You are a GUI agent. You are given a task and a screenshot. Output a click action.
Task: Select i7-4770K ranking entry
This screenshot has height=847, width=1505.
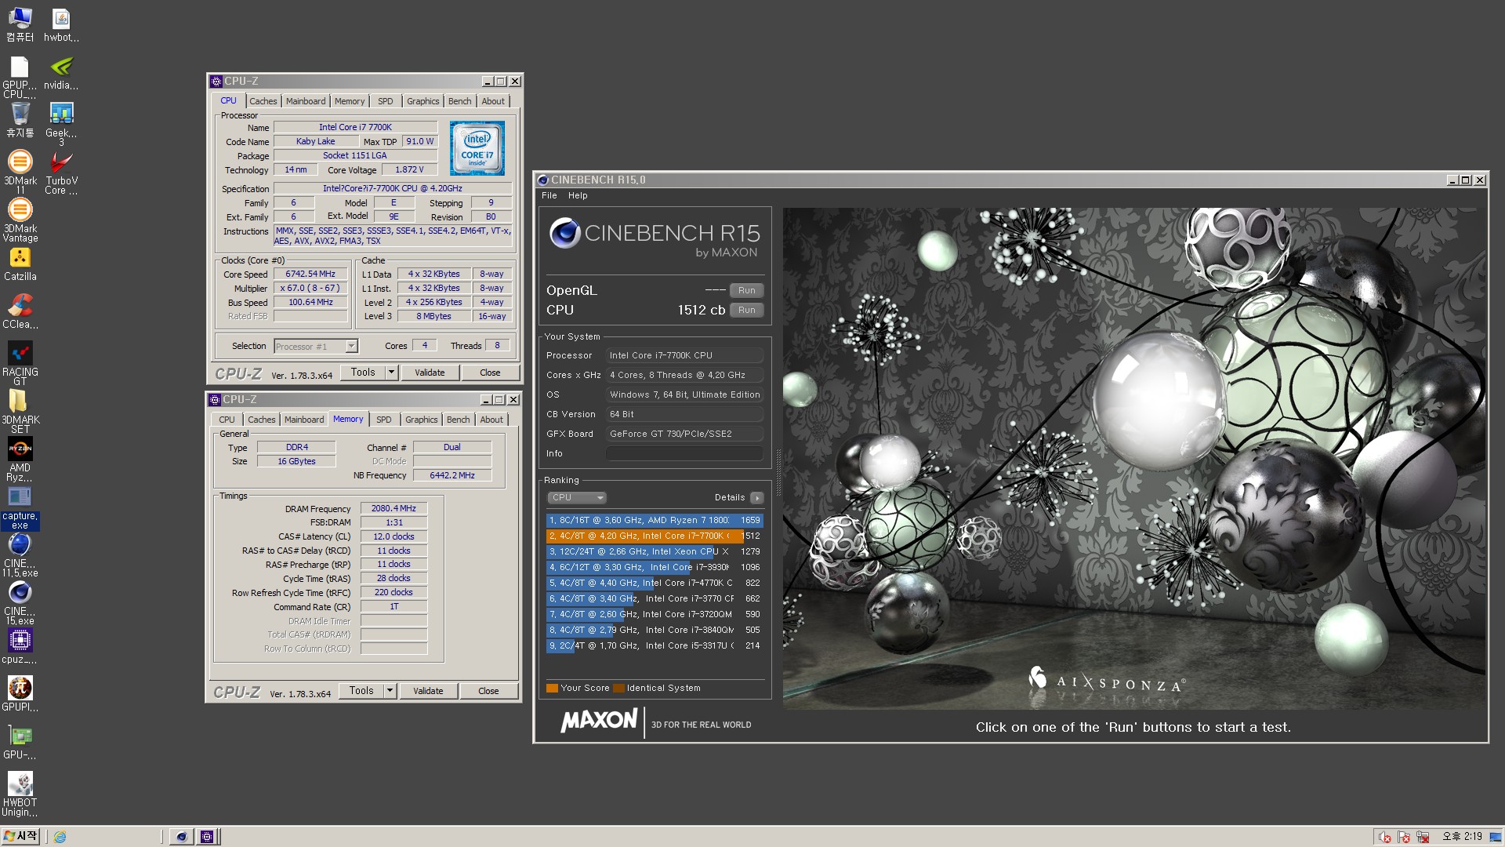(x=655, y=583)
